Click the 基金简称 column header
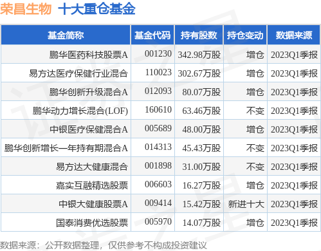The image size is (321, 251). tap(66, 35)
